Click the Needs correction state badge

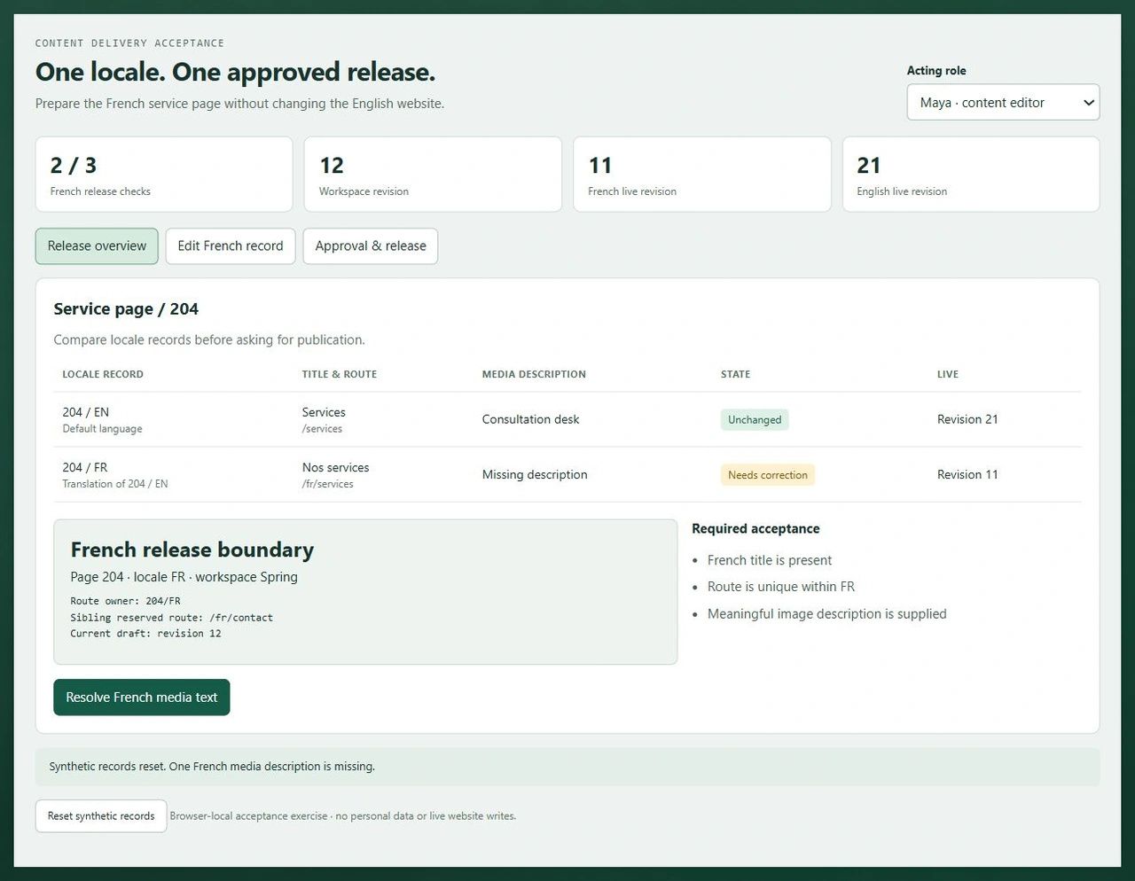click(x=768, y=474)
